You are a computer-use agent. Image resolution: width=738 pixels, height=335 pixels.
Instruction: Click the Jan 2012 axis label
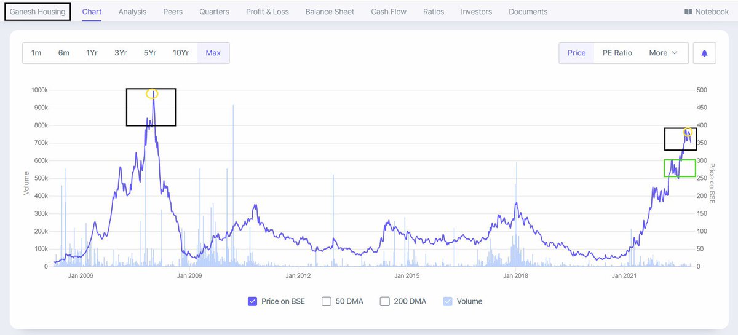click(x=298, y=276)
